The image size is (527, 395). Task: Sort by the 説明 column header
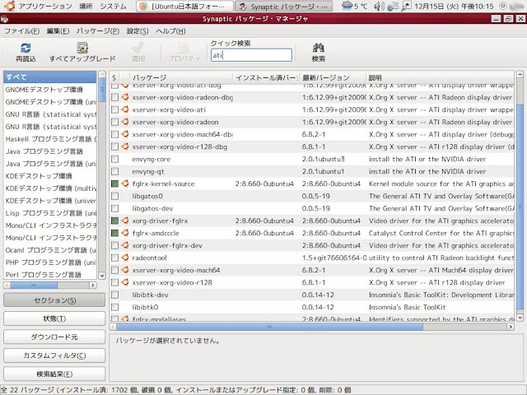pos(440,77)
